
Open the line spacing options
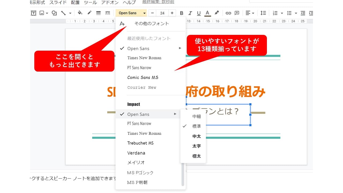263,13
